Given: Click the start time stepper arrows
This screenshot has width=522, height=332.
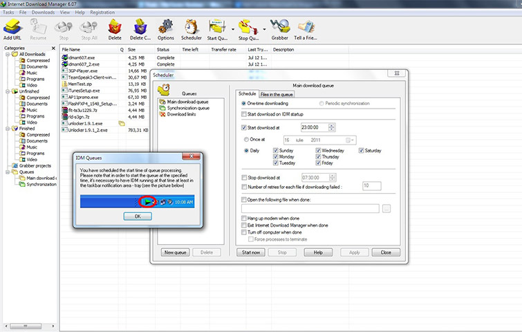Looking at the screenshot, I should (331, 127).
